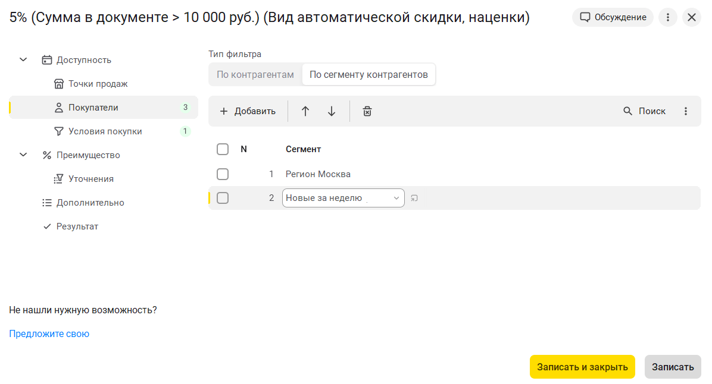Open the Обсуждение discussion panel
Viewport: 712px width, 384px height.
tap(613, 17)
